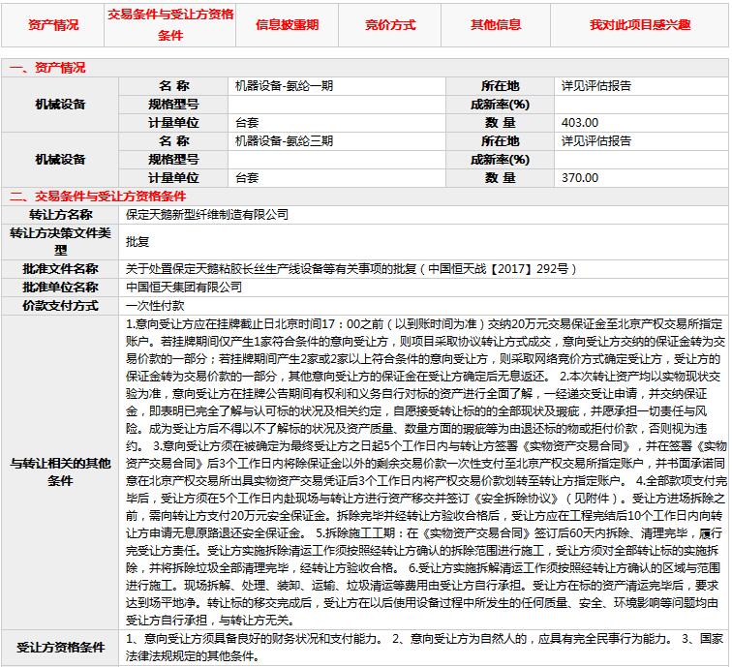
Task: Click the quantity value 370.00
Action: (580, 178)
